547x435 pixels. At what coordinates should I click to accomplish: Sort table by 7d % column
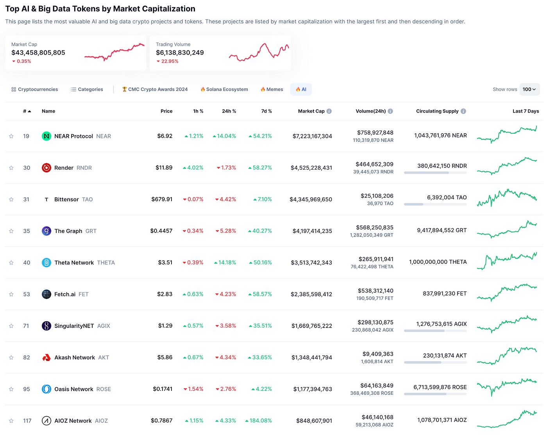(x=266, y=111)
